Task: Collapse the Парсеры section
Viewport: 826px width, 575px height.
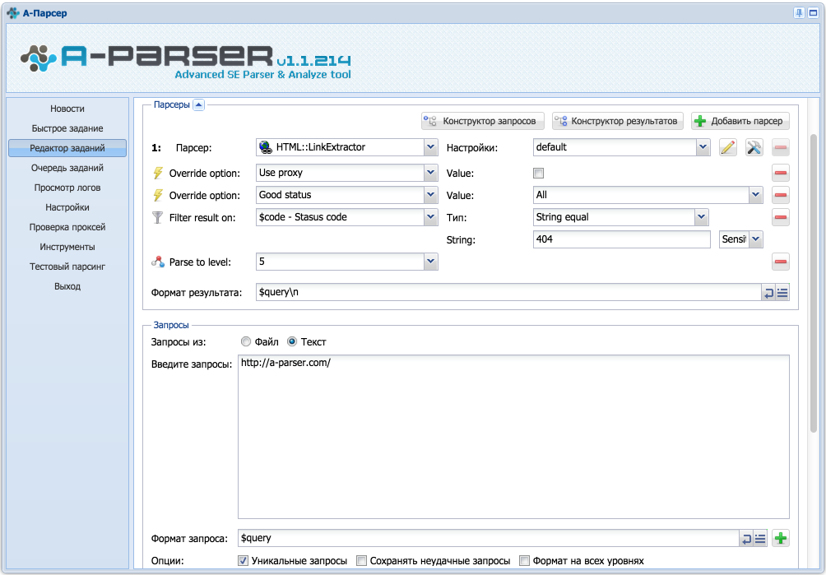Action: click(198, 104)
